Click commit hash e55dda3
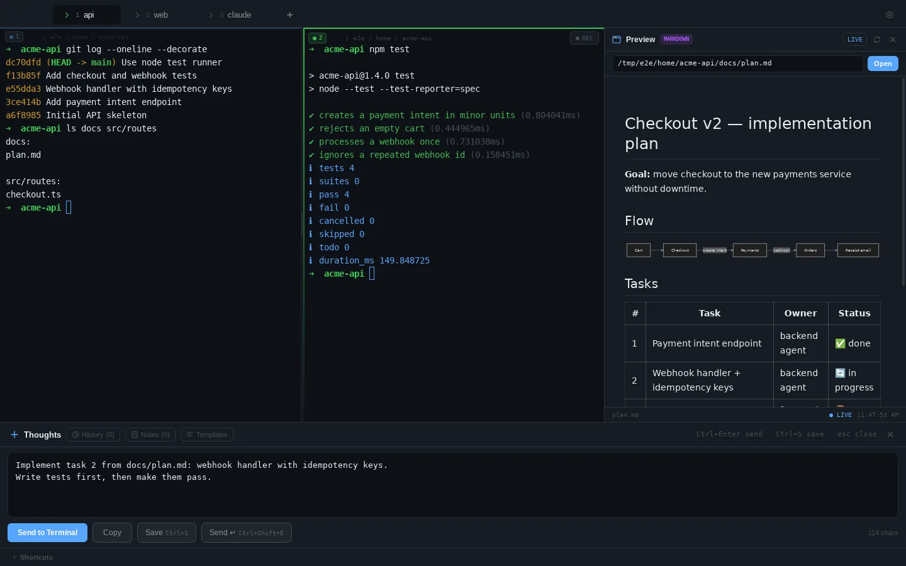Screen dimensions: 906x566 pyautogui.click(x=23, y=89)
